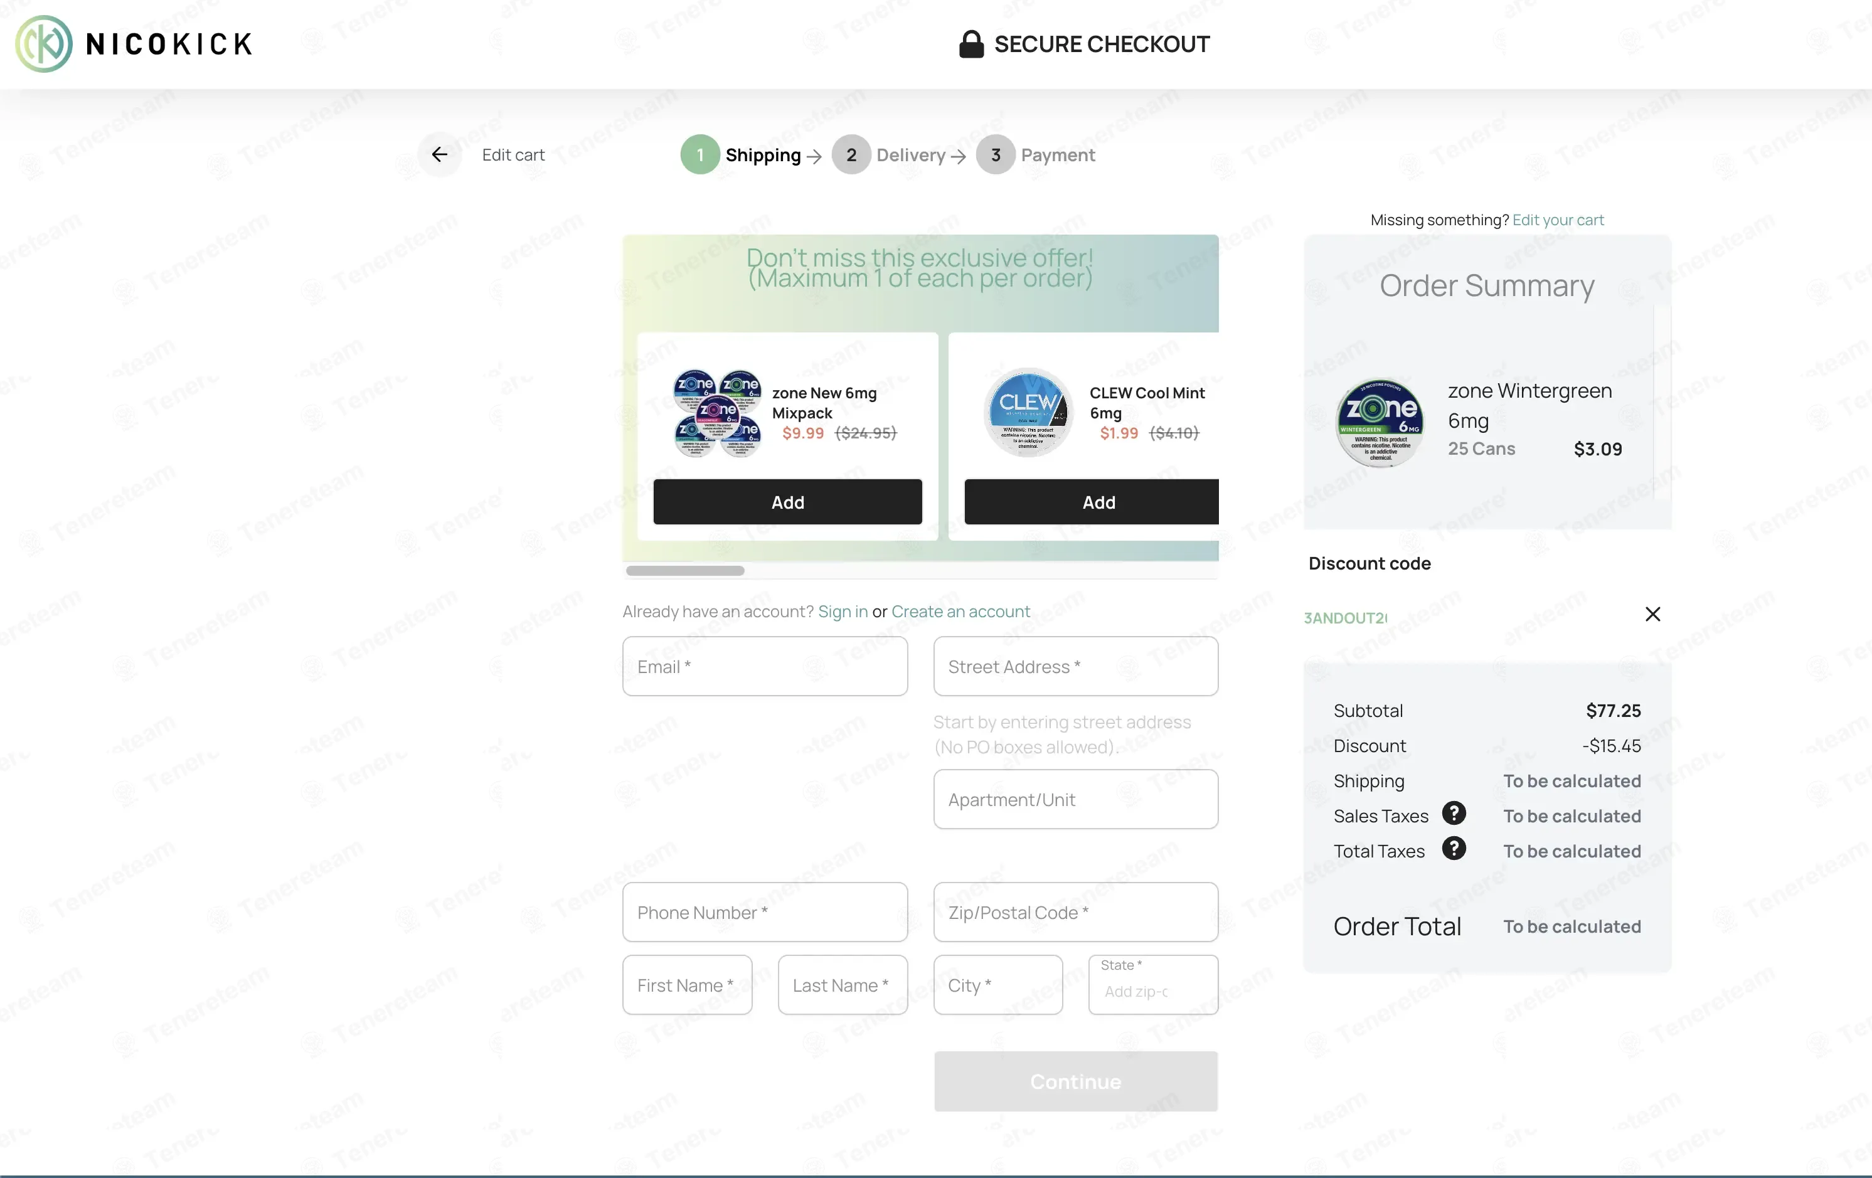Click the Nicokick logo
Screen dimensions: 1872x1178
[134, 45]
